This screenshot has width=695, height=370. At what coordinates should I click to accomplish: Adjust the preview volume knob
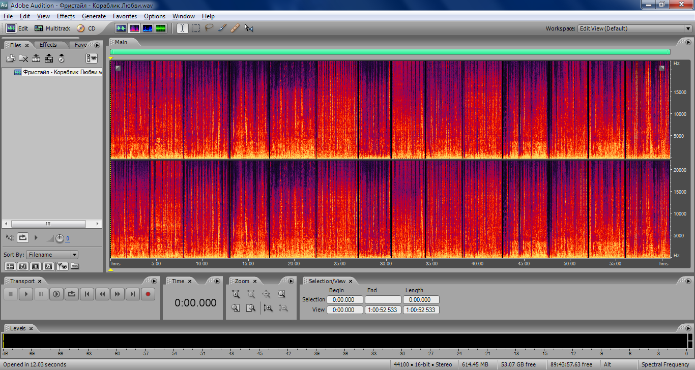[x=60, y=238]
